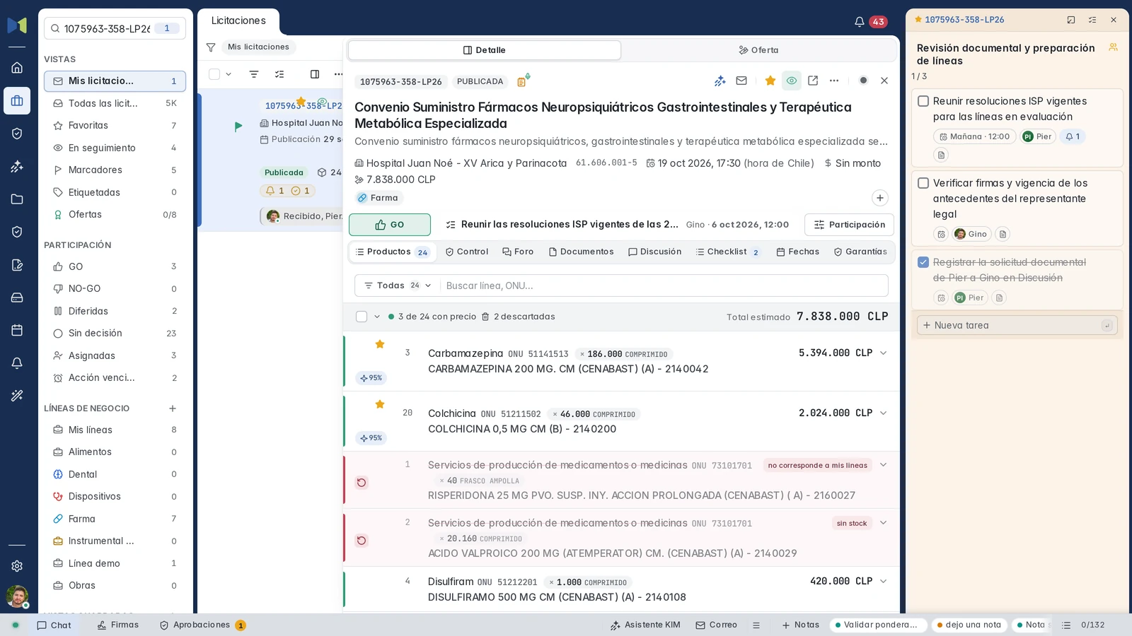Click the Buscar línea, ONU search field

[x=663, y=285]
